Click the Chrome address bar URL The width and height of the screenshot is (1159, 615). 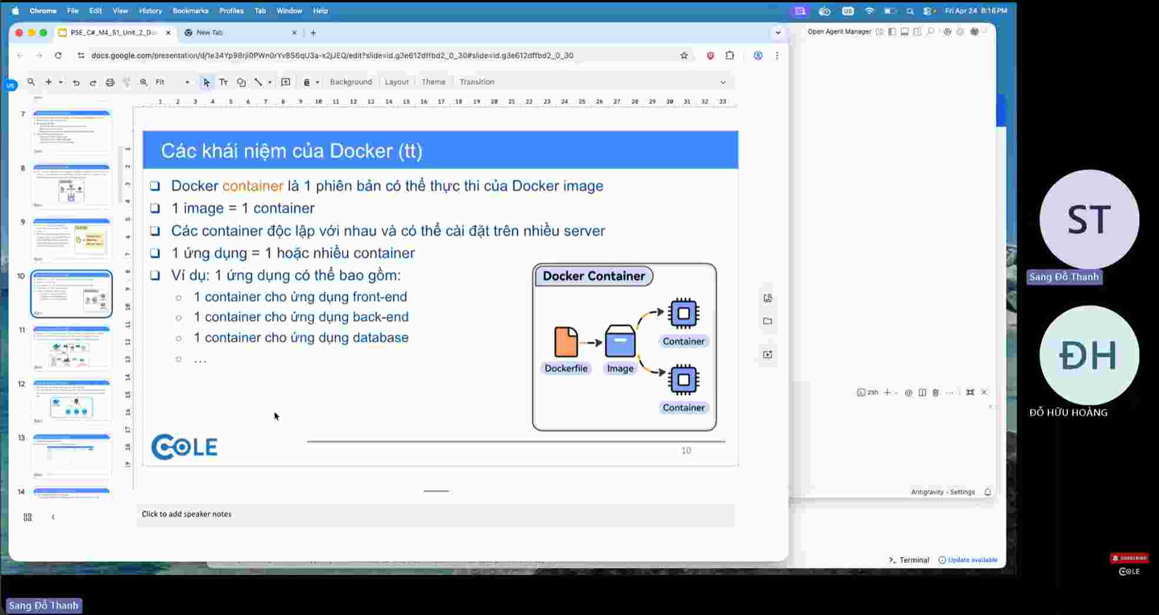click(332, 56)
